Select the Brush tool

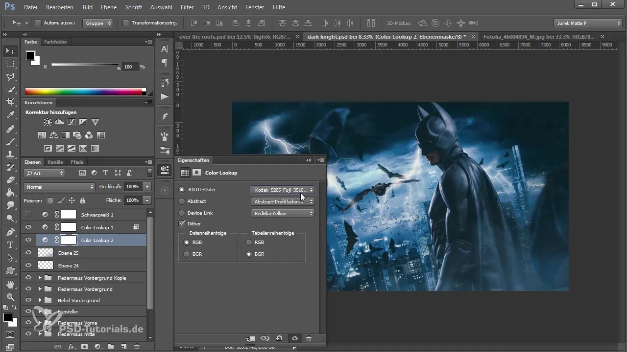(10, 142)
